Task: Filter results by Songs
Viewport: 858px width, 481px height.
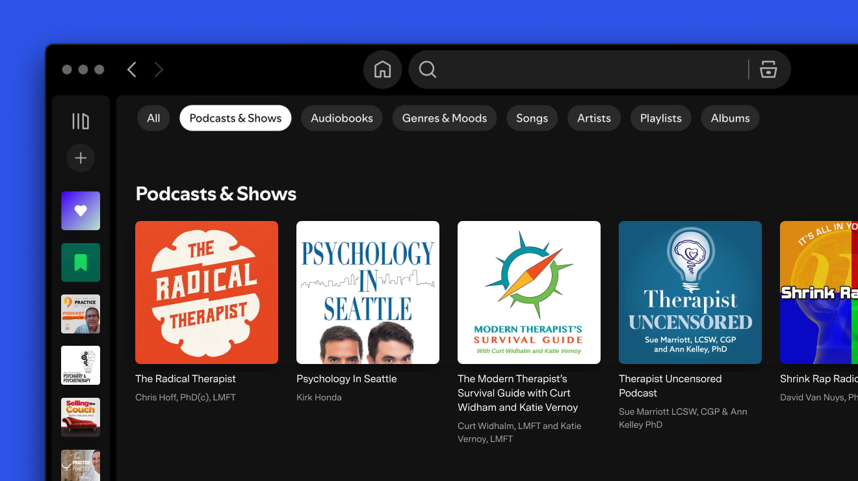Action: (532, 118)
